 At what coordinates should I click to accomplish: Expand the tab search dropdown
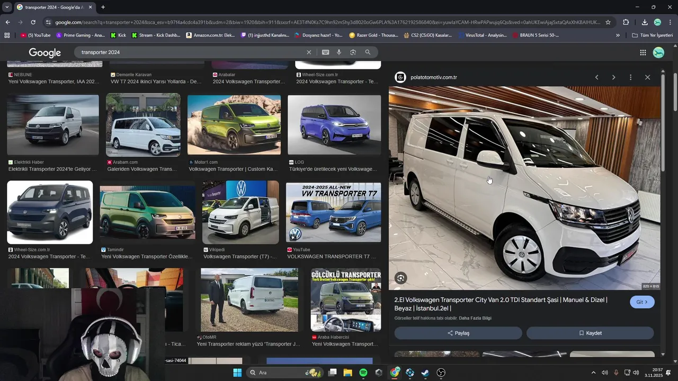point(7,7)
